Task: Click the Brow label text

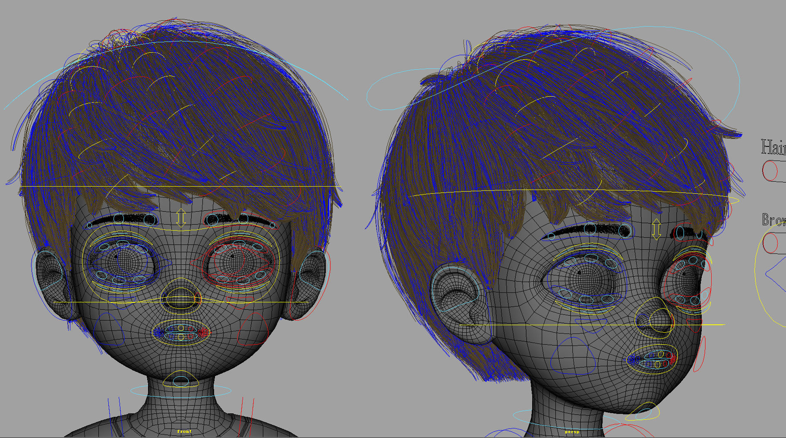Action: (773, 219)
